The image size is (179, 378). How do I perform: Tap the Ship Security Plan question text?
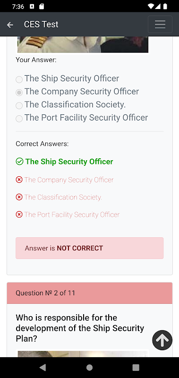point(80,328)
